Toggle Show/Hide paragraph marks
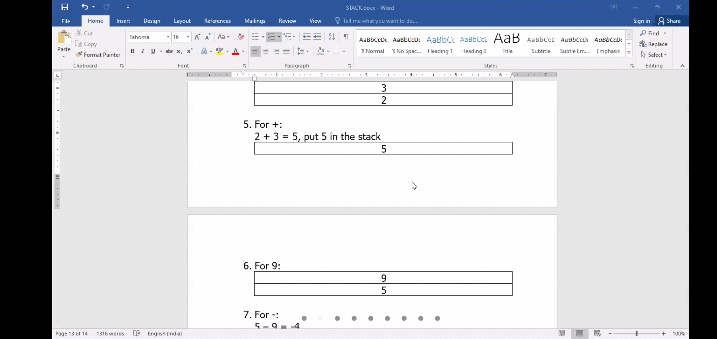This screenshot has height=339, width=717. (x=346, y=37)
